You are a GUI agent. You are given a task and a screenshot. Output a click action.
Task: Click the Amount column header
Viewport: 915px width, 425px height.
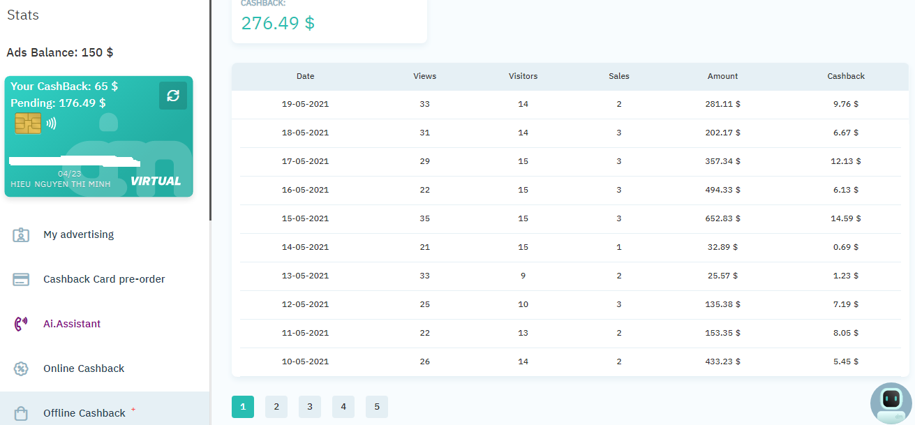coord(722,76)
